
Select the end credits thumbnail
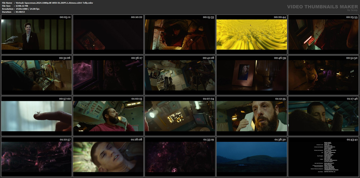tap(323, 157)
